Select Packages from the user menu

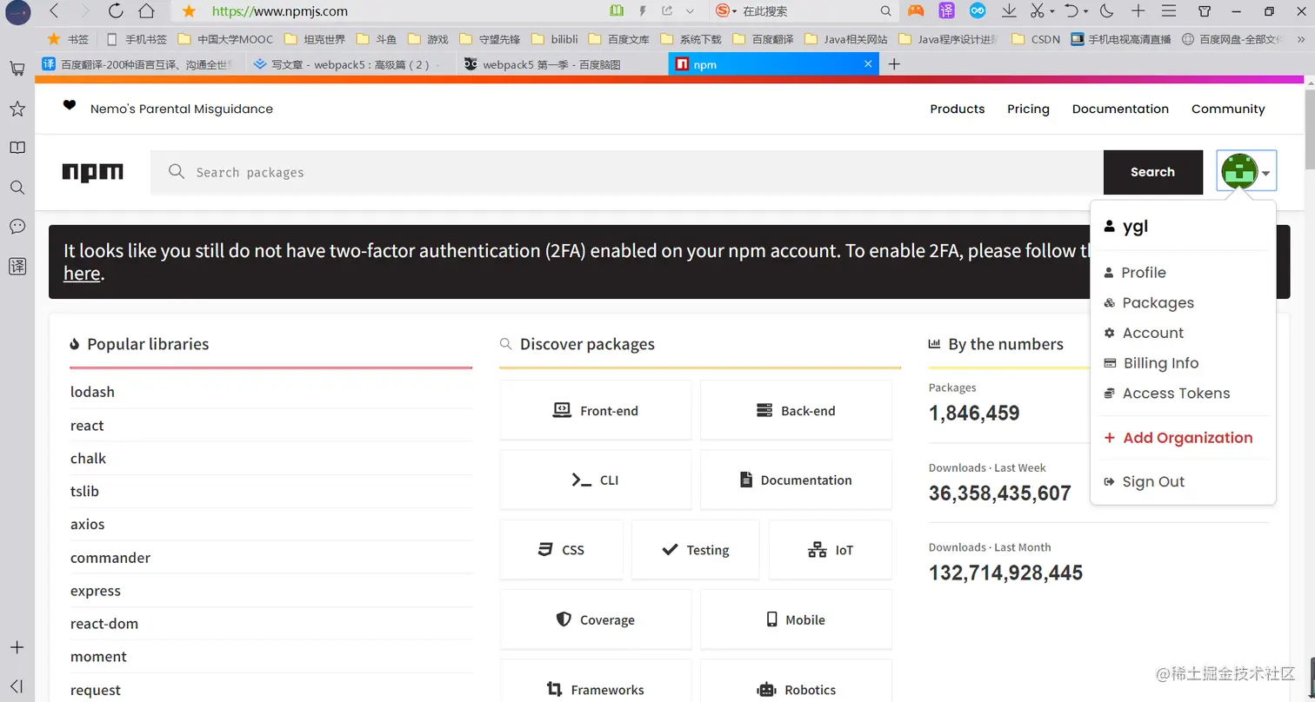pos(1158,303)
